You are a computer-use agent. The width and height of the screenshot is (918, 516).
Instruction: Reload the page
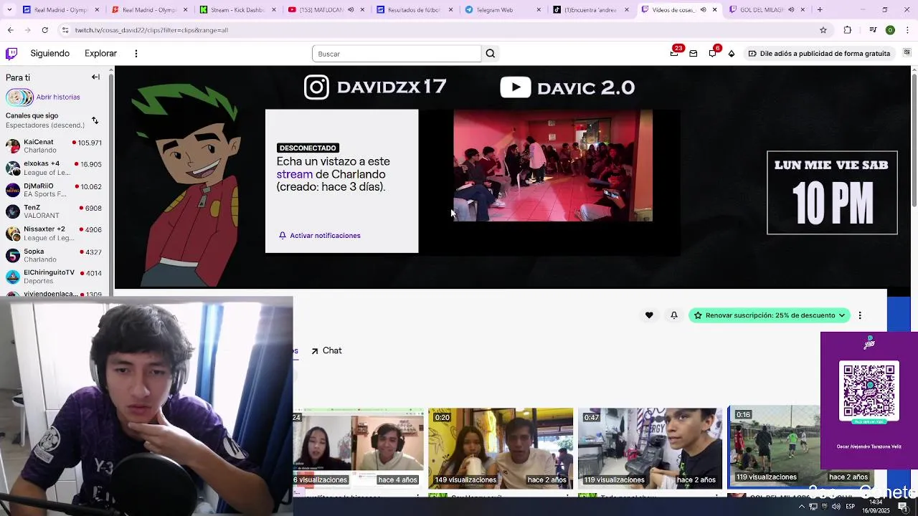44,30
